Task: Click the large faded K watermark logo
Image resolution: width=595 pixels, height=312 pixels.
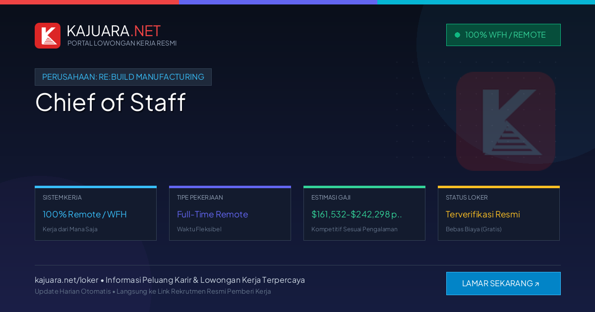Action: click(506, 121)
